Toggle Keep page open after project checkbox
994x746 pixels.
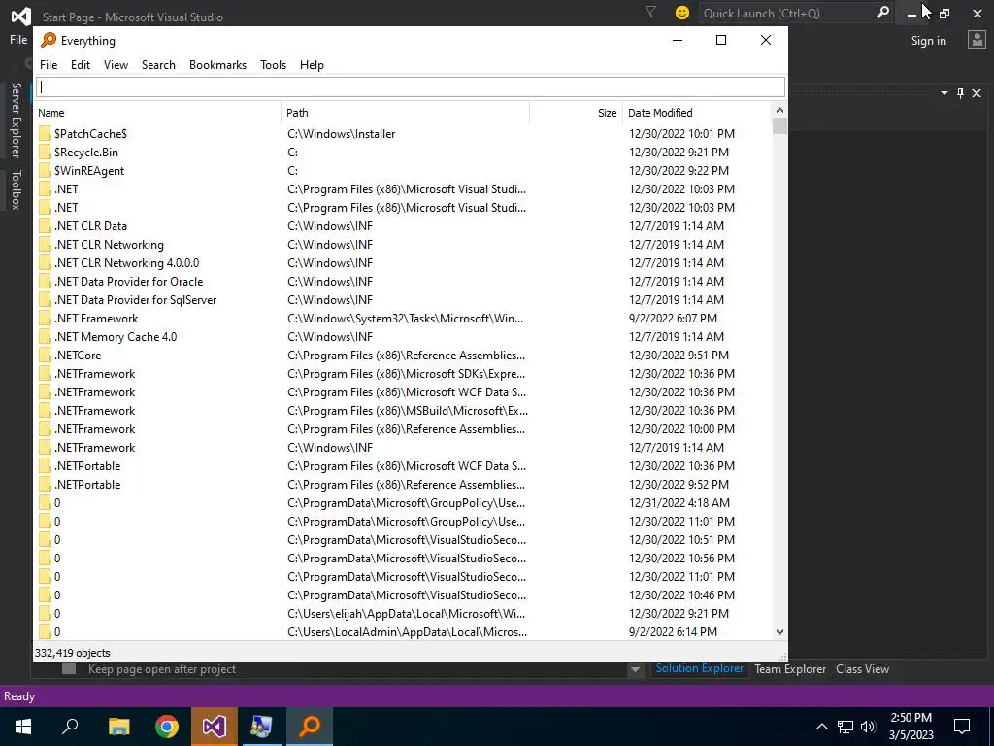[69, 669]
